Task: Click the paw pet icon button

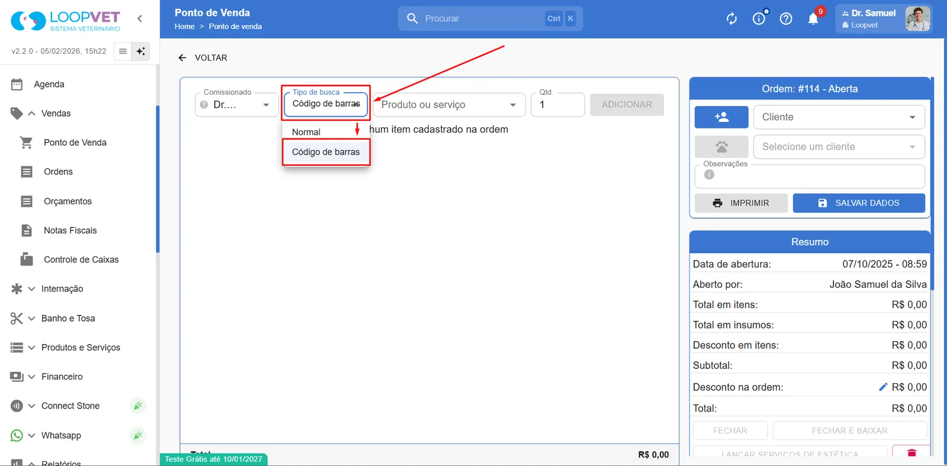Action: coord(721,147)
